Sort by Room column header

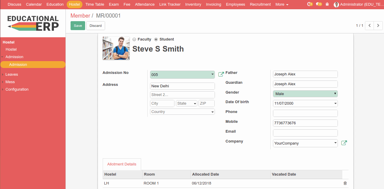[167, 174]
